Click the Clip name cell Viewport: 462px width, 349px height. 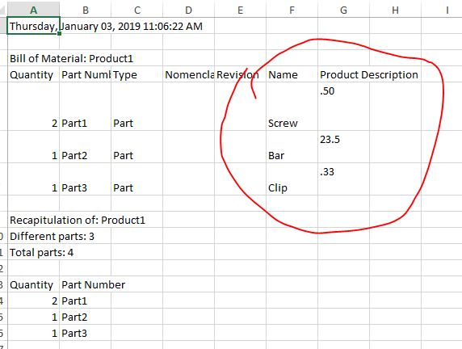point(292,179)
